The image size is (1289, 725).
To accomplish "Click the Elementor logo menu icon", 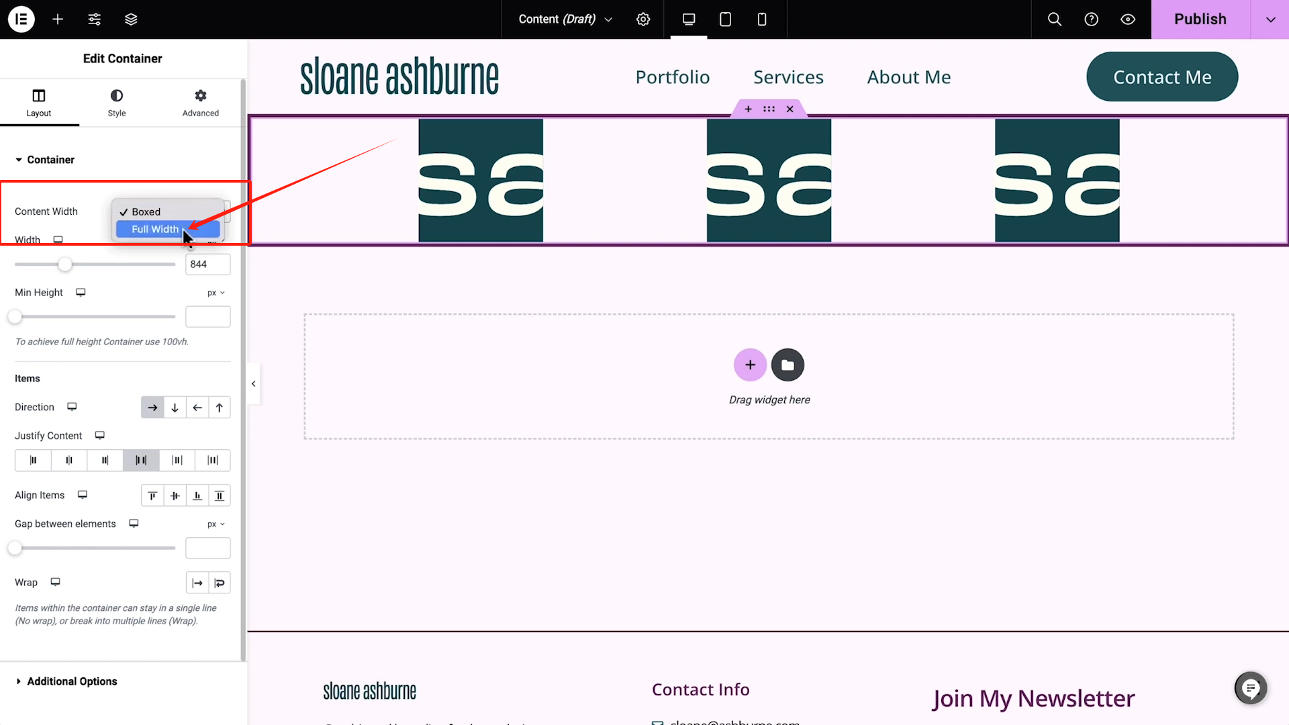I will (x=21, y=19).
